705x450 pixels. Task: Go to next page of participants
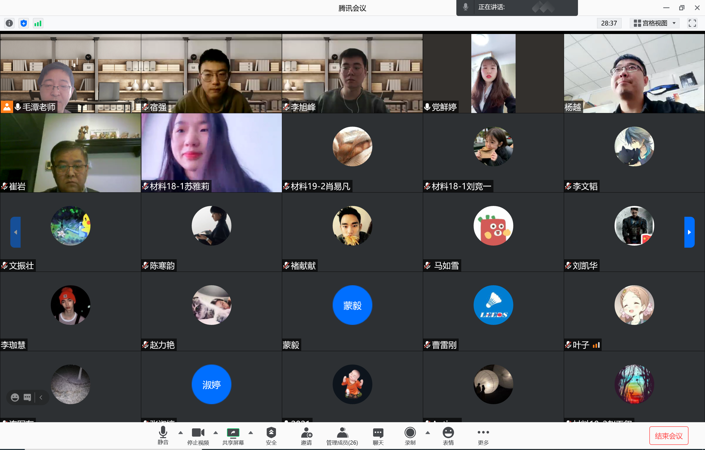pyautogui.click(x=689, y=232)
